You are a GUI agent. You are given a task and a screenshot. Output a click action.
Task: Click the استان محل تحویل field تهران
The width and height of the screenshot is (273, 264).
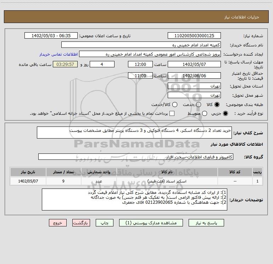(194, 86)
